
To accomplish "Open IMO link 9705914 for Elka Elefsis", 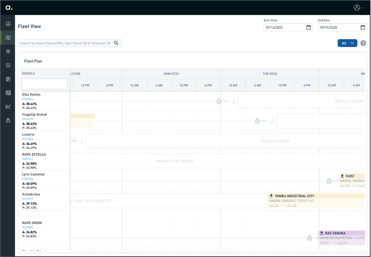I will [x=28, y=99].
